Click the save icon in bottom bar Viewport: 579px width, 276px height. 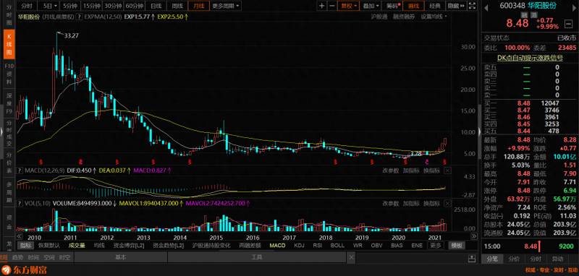pyautogui.click(x=472, y=257)
